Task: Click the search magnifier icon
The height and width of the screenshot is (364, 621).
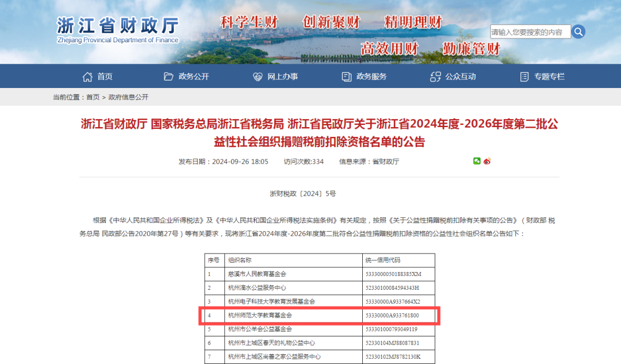Action: pos(578,32)
